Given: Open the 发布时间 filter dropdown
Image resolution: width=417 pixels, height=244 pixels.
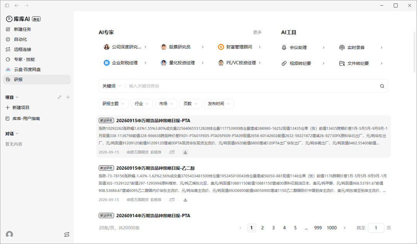Looking at the screenshot, I should click(x=219, y=103).
